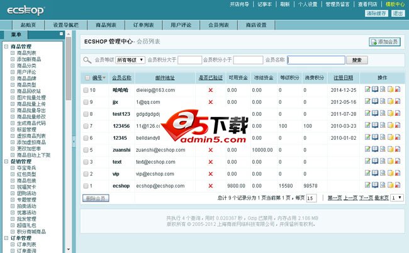Check the box for member number 8
Viewport: 409px width, 253px height.
86,114
